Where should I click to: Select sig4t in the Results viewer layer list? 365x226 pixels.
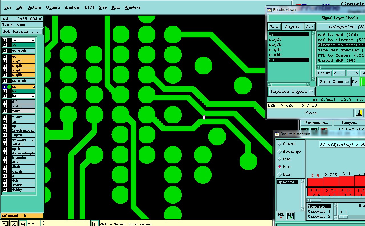pyautogui.click(x=289, y=50)
